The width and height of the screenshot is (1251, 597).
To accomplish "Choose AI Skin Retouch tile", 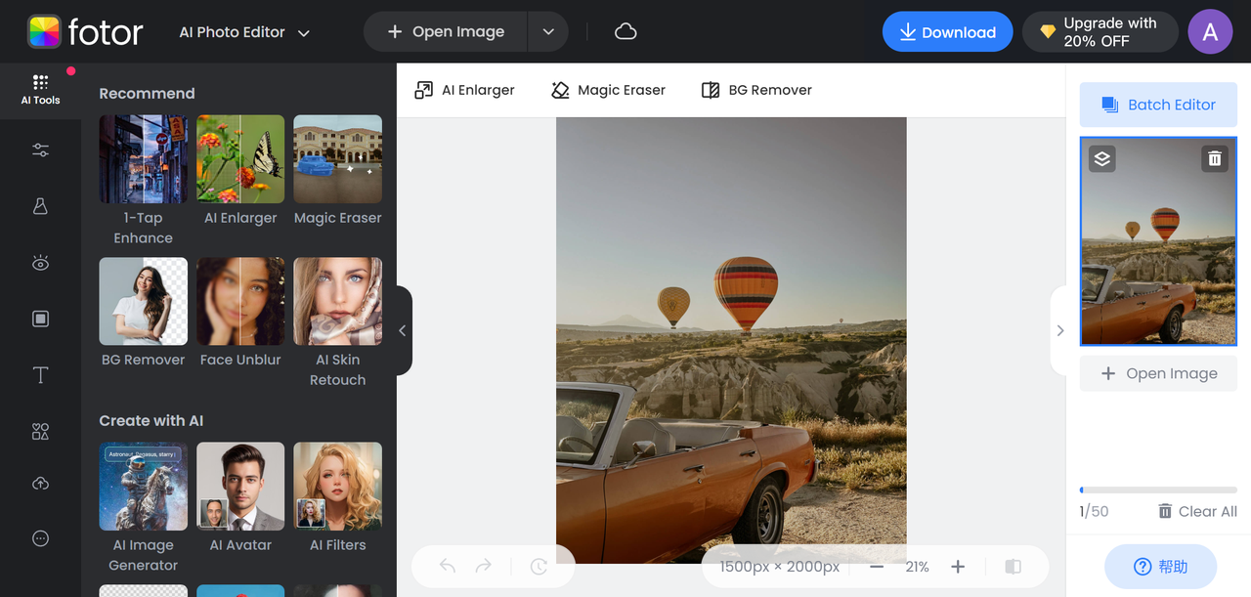I will point(338,322).
